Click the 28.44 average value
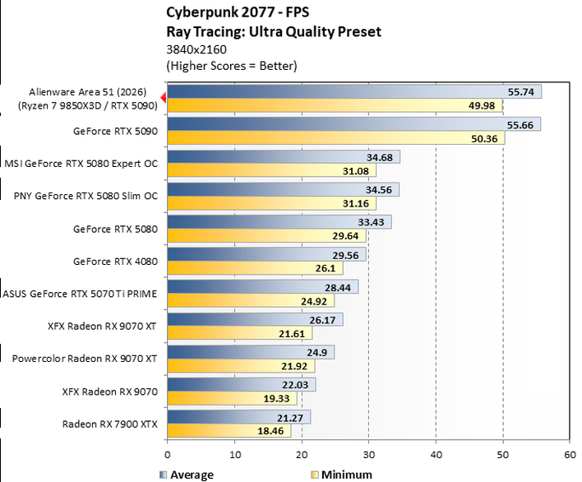Image resolution: width=582 pixels, height=482 pixels. pyautogui.click(x=338, y=287)
